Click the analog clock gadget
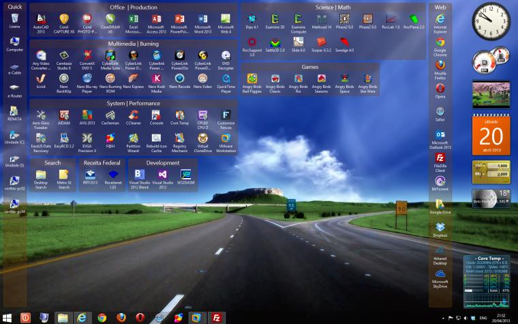The height and width of the screenshot is (324, 518). pyautogui.click(x=491, y=21)
